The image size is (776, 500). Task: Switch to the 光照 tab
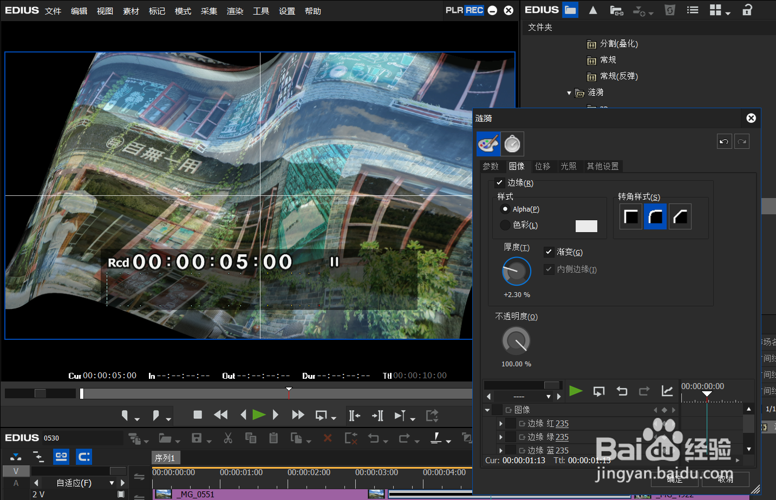pyautogui.click(x=569, y=166)
